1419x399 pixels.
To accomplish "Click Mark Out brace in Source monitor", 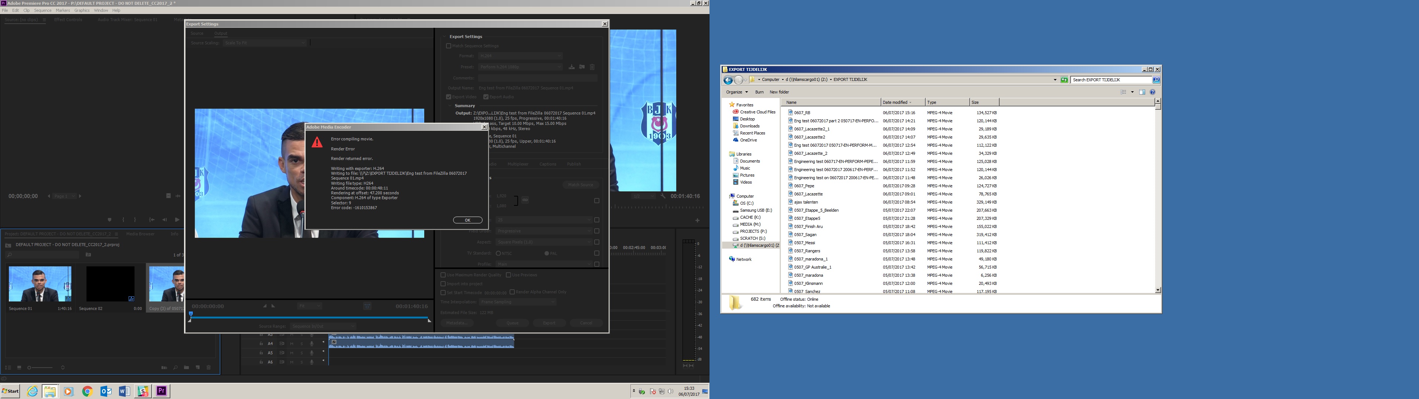I will click(135, 220).
